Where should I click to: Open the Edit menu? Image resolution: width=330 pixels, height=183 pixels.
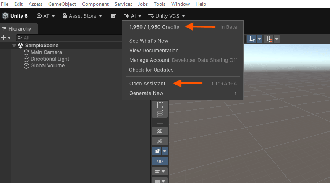(18, 4)
